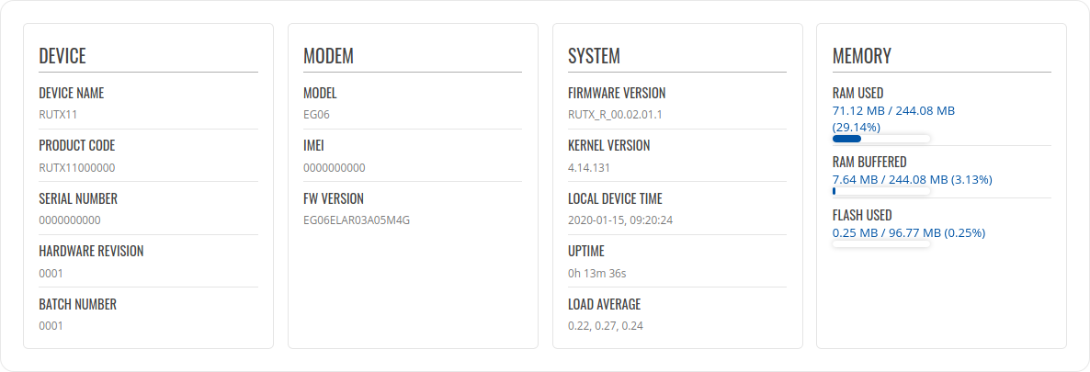Click the firmware version RUTX_R_00.02.01.1
This screenshot has height=372, width=1090.
coord(615,115)
